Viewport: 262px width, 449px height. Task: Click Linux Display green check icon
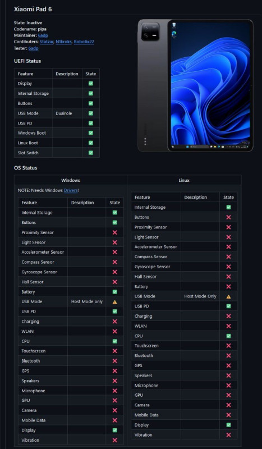(228, 425)
